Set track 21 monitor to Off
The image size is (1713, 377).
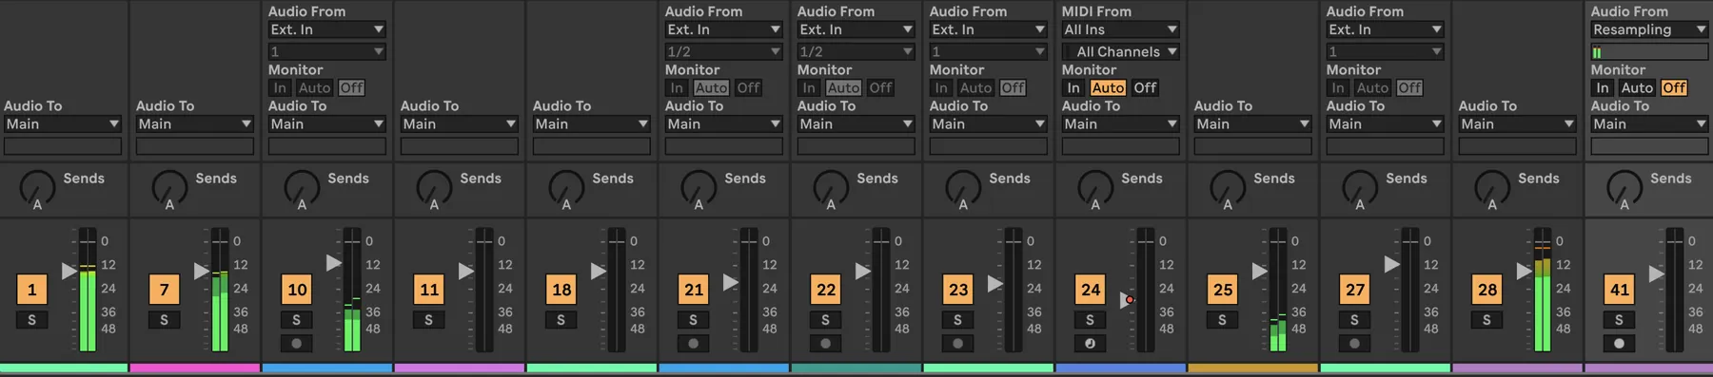pyautogui.click(x=748, y=87)
